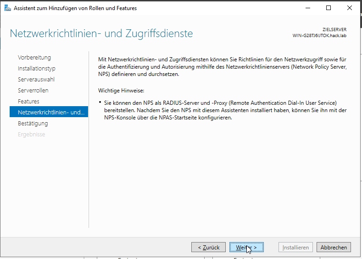Close the wizard using the X button

click(350, 8)
